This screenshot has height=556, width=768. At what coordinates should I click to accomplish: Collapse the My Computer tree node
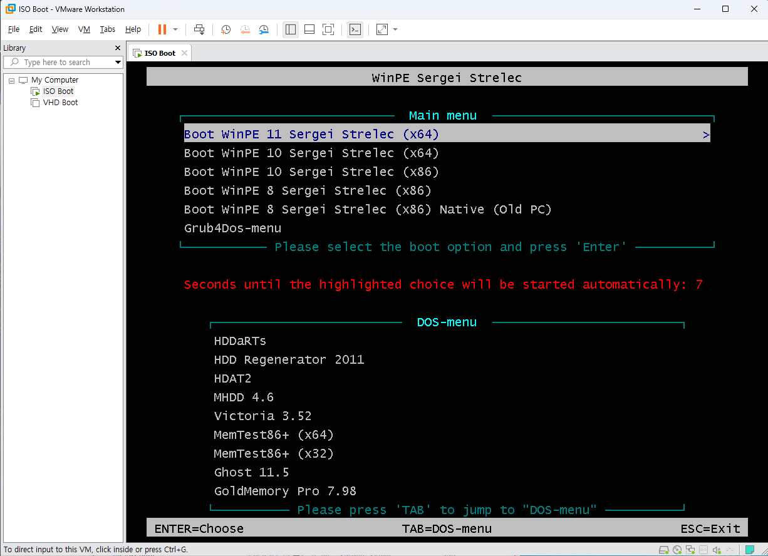11,81
